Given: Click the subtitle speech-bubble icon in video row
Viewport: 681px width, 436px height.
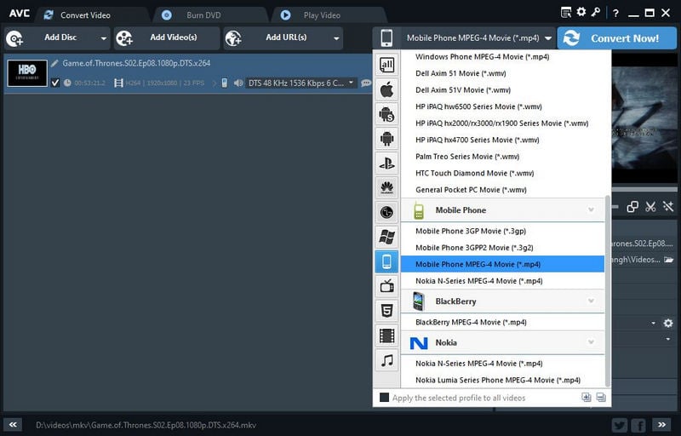Looking at the screenshot, I should click(366, 83).
